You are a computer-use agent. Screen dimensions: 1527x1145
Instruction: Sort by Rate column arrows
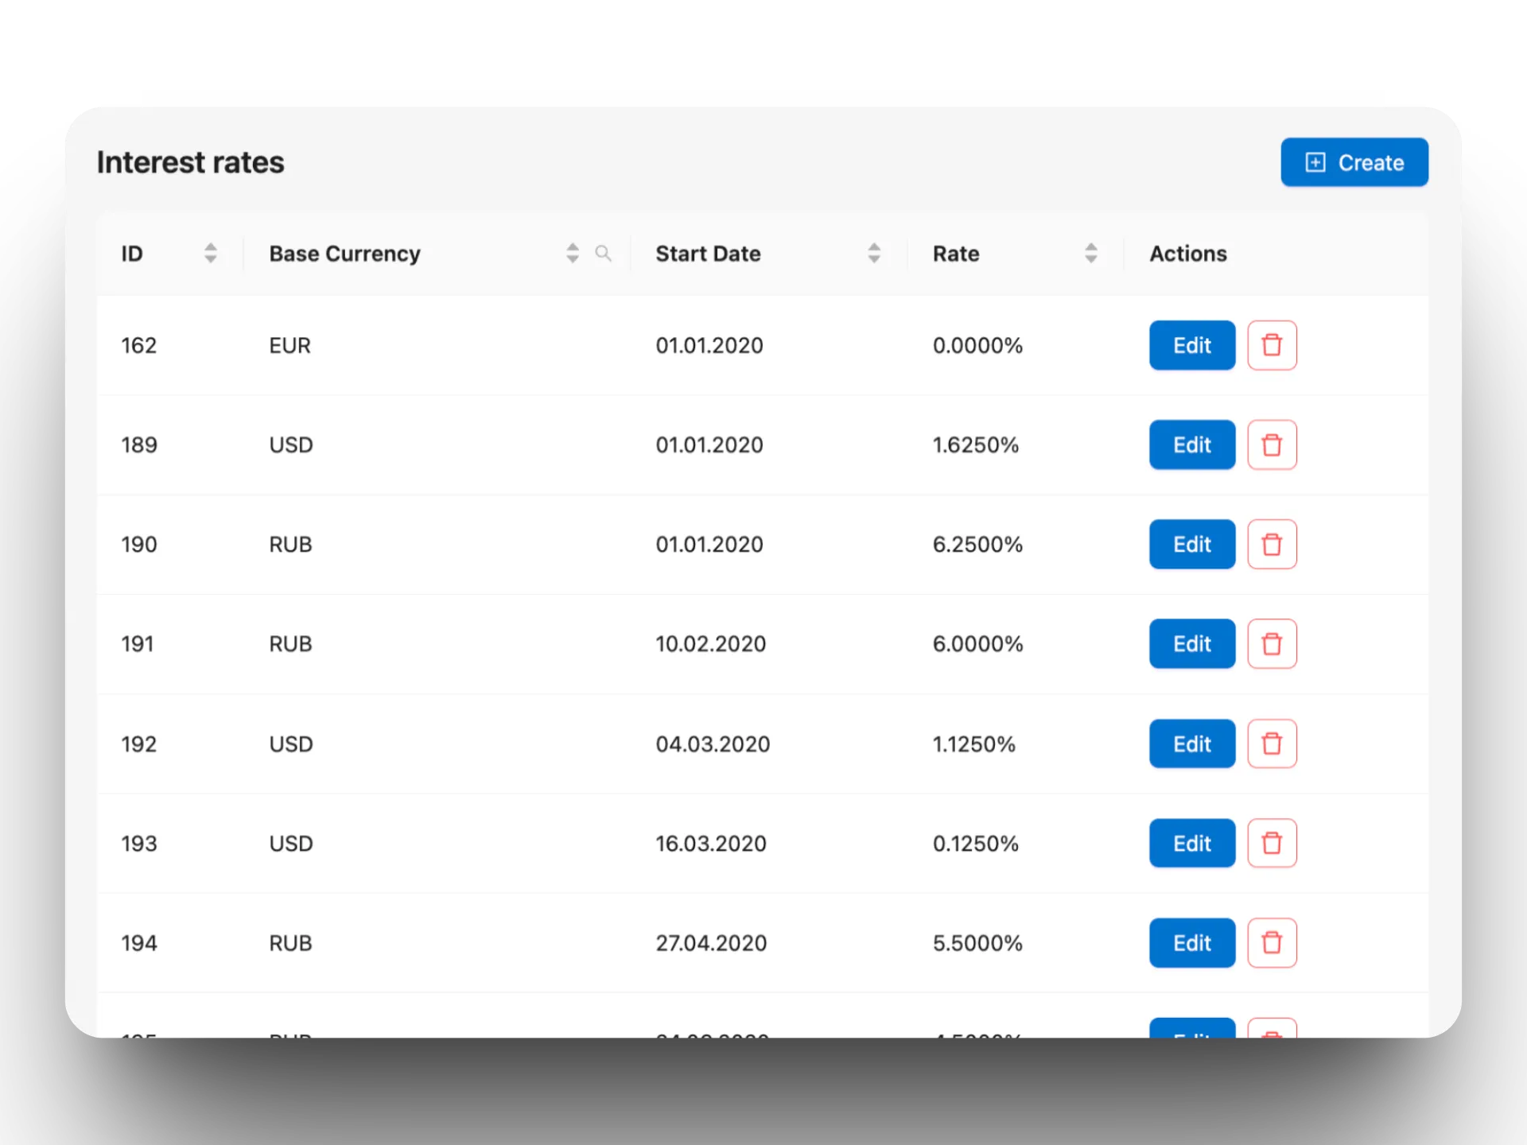pos(1091,254)
